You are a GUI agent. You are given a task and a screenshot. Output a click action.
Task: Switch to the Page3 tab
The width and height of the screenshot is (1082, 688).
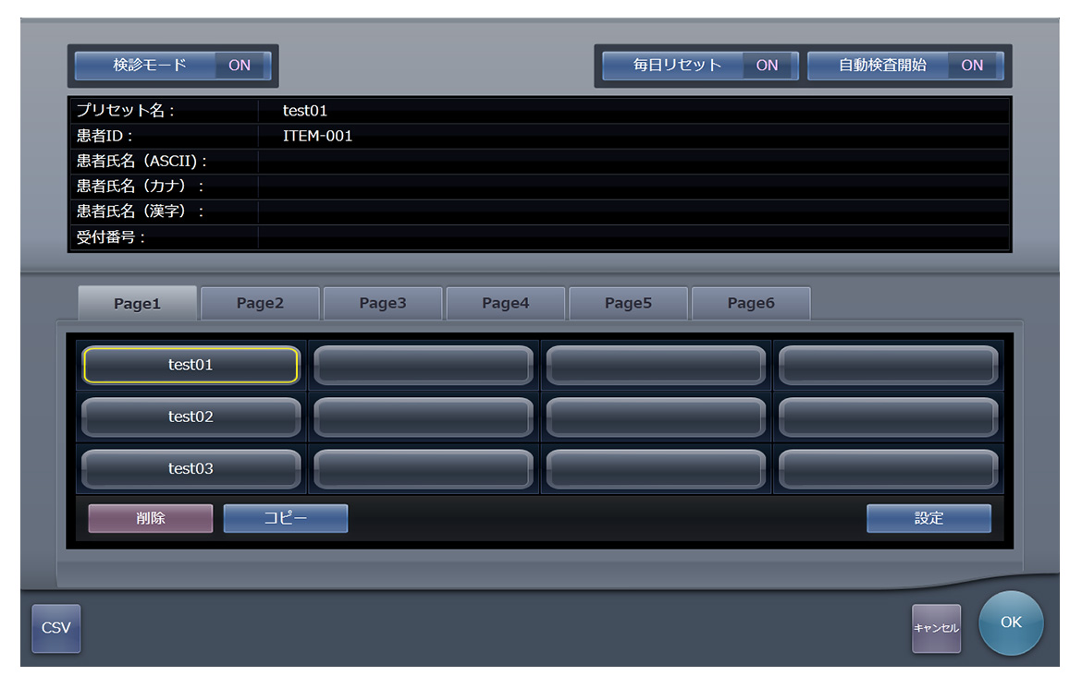(383, 303)
